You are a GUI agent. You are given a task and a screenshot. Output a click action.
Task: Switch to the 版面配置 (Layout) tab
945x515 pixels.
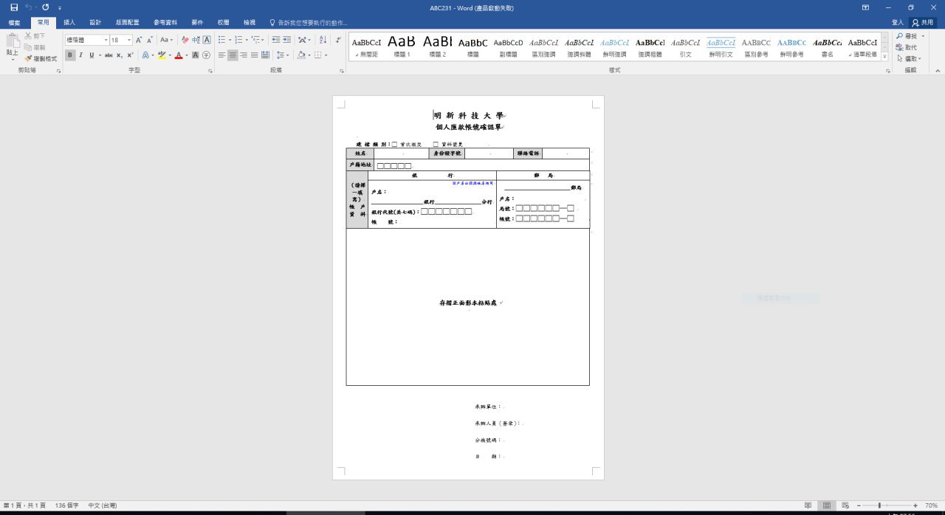[x=127, y=23]
